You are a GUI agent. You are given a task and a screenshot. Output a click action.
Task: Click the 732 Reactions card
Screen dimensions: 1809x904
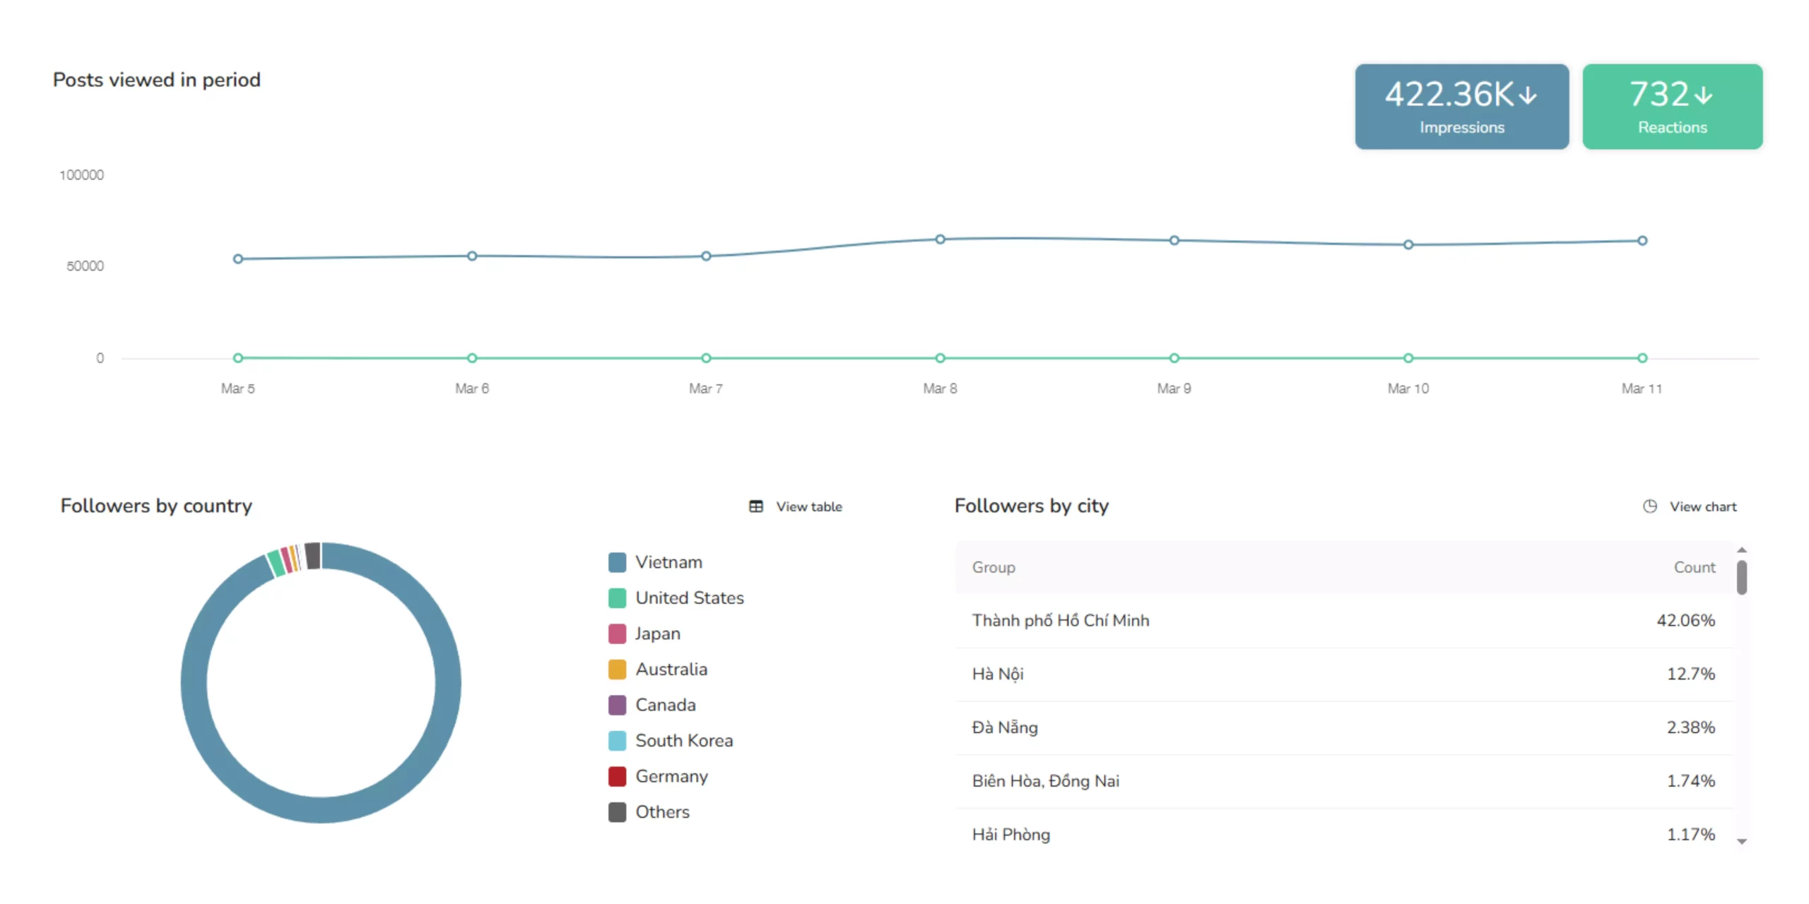(x=1671, y=107)
